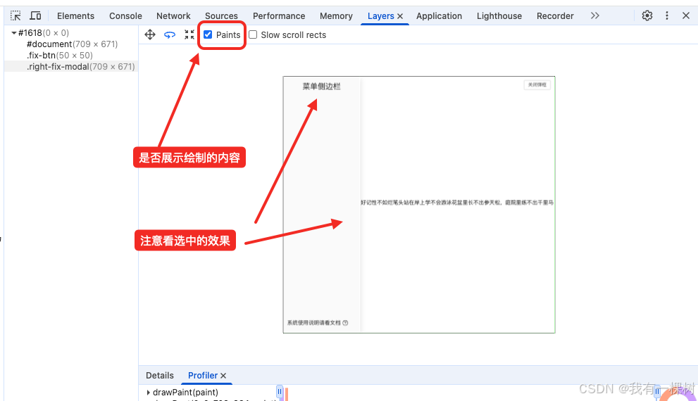Switch to the Sources tab
Viewport: 698px width, 401px height.
click(221, 16)
